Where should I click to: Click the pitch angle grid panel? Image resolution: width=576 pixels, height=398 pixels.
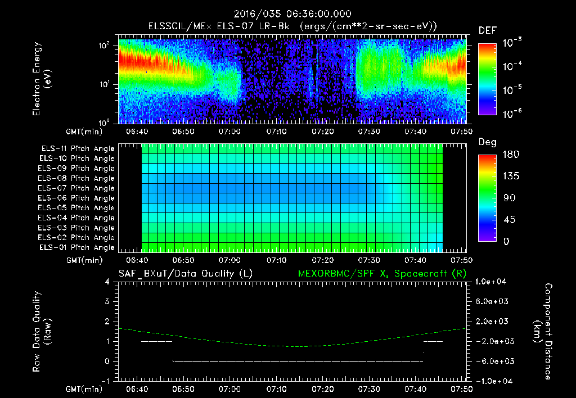click(x=292, y=198)
